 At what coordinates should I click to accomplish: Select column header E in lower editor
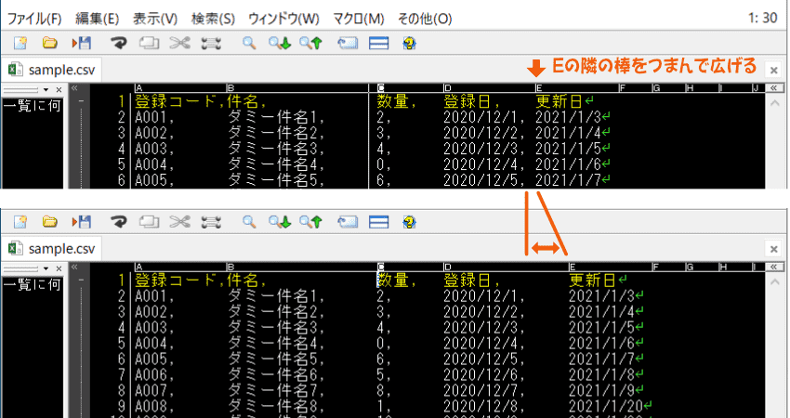(573, 268)
